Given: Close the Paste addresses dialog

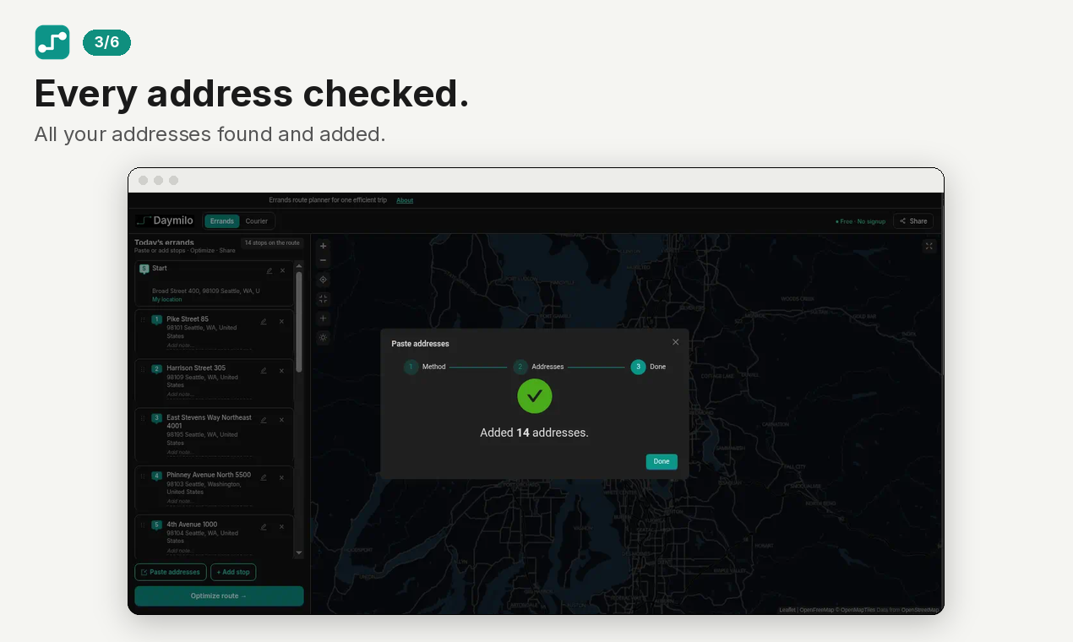Looking at the screenshot, I should (x=675, y=342).
